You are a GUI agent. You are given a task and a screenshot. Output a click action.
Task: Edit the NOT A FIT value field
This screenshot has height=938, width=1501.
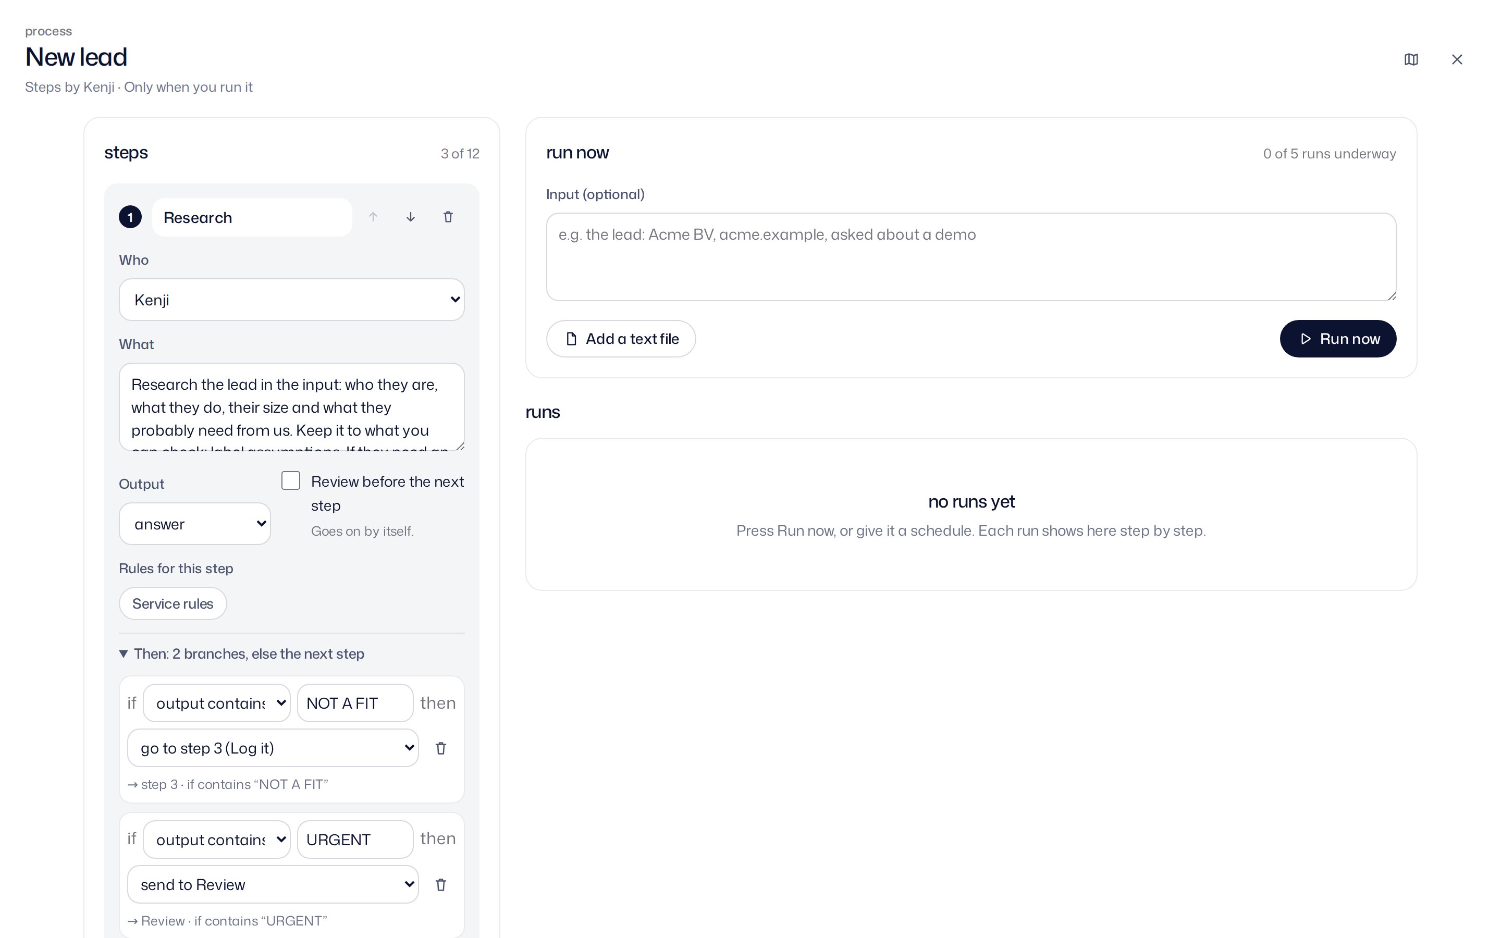(x=355, y=703)
